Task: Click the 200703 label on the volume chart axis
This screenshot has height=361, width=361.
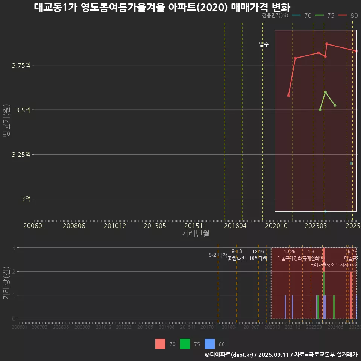Action: point(39,327)
